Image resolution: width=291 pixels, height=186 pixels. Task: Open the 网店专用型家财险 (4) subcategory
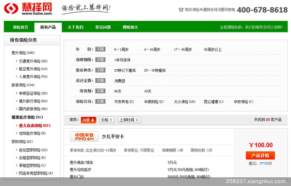(x=36, y=173)
